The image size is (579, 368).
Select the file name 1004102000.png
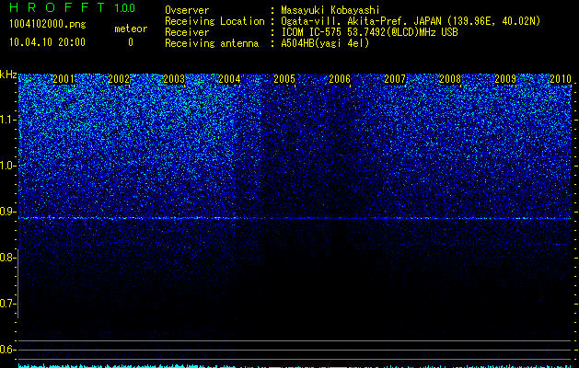tap(48, 25)
